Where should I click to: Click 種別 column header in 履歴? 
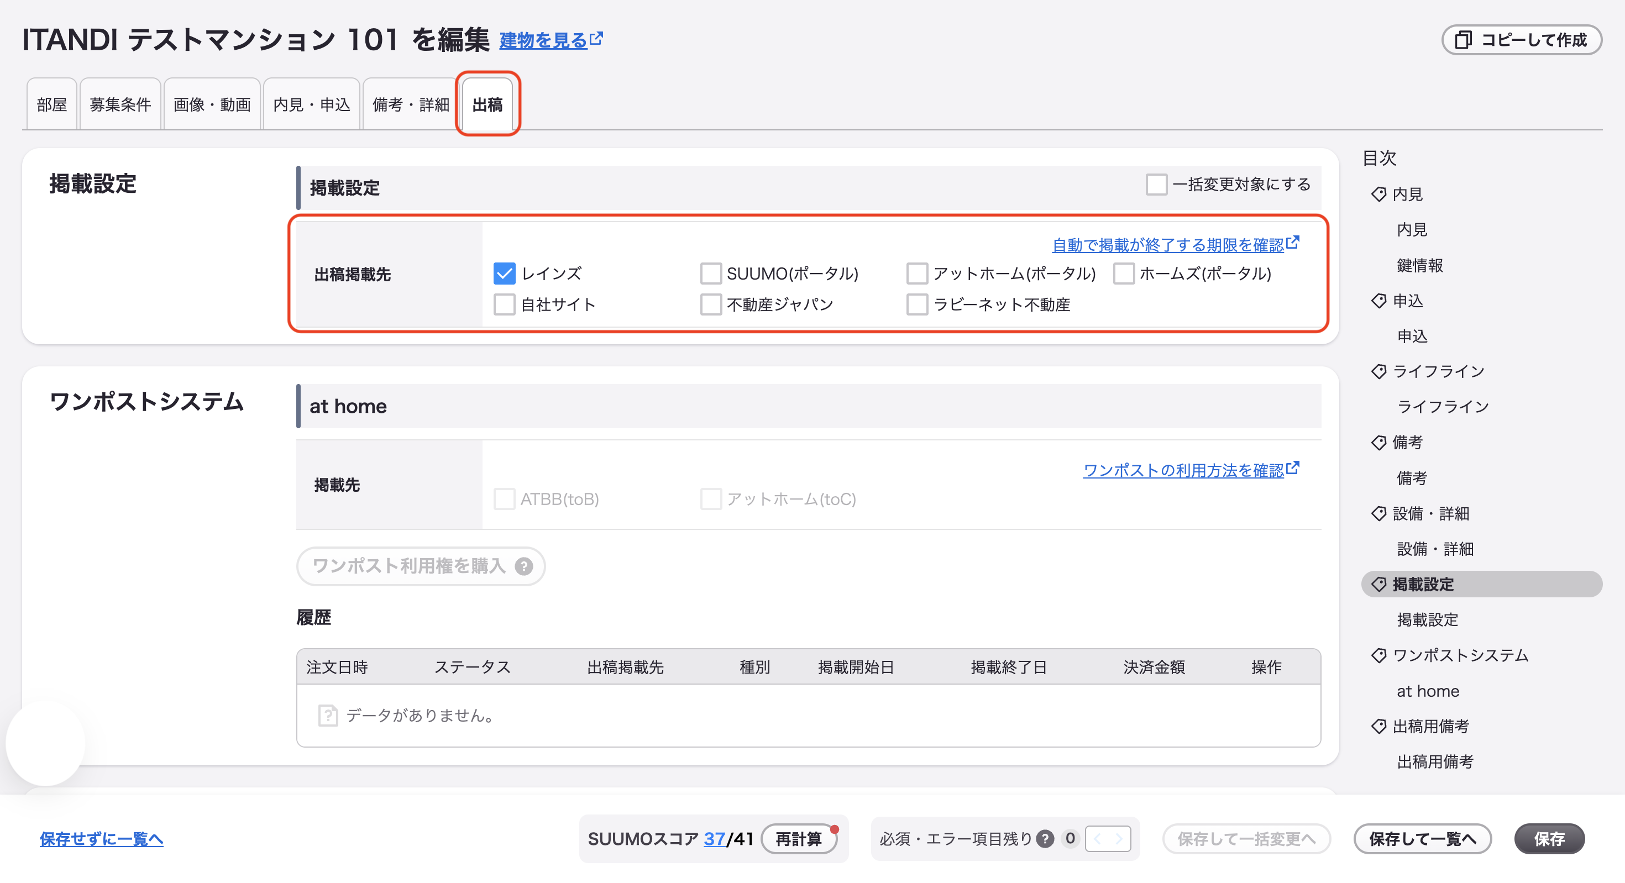(754, 667)
